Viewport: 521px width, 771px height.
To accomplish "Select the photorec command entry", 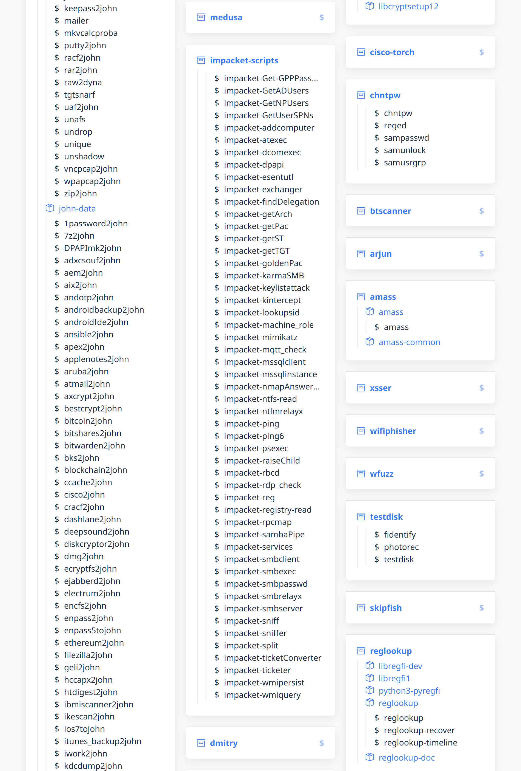I will point(401,547).
